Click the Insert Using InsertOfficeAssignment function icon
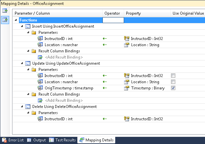The height and width of the screenshot is (144, 205). click(x=28, y=26)
